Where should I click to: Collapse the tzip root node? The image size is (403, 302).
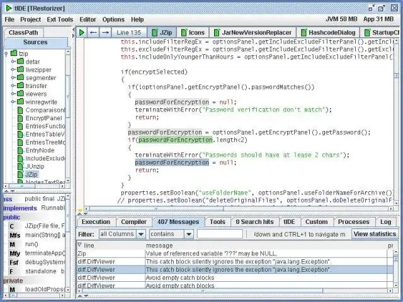click(x=6, y=53)
